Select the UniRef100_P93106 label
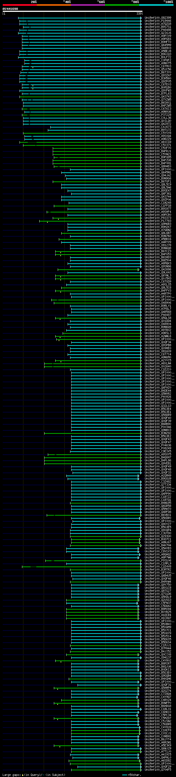The width and height of the screenshot is (176, 777). pyautogui.click(x=158, y=560)
